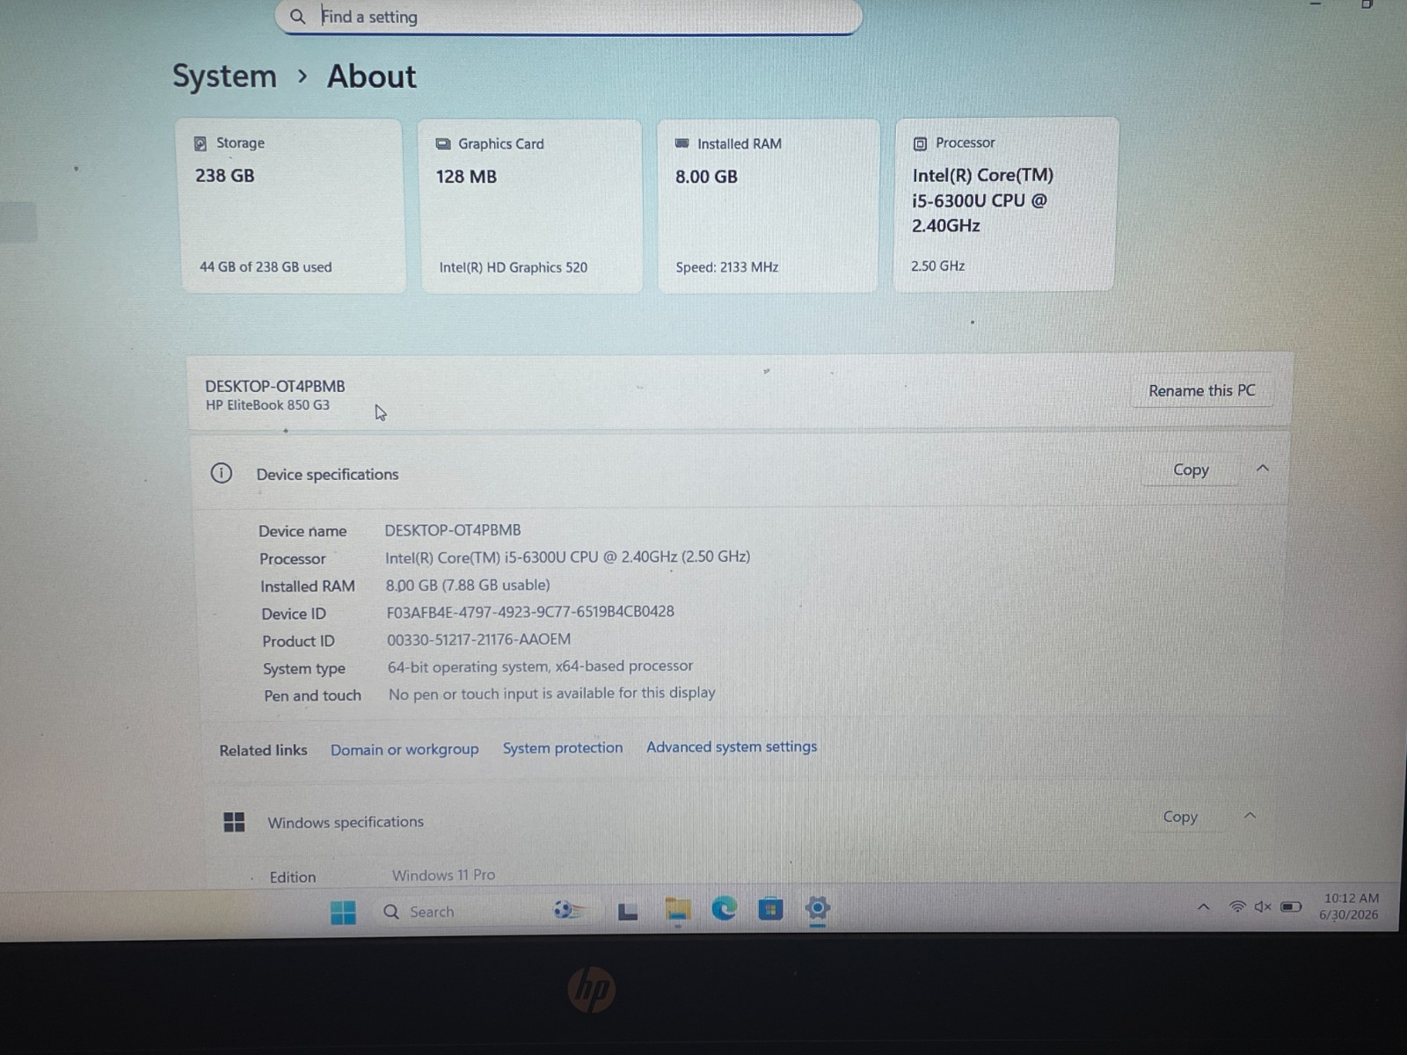Click the 8.00 GB (7.88 GB usable) text
The width and height of the screenshot is (1407, 1055).
(x=468, y=585)
